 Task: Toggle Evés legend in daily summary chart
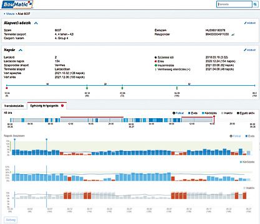(250, 136)
